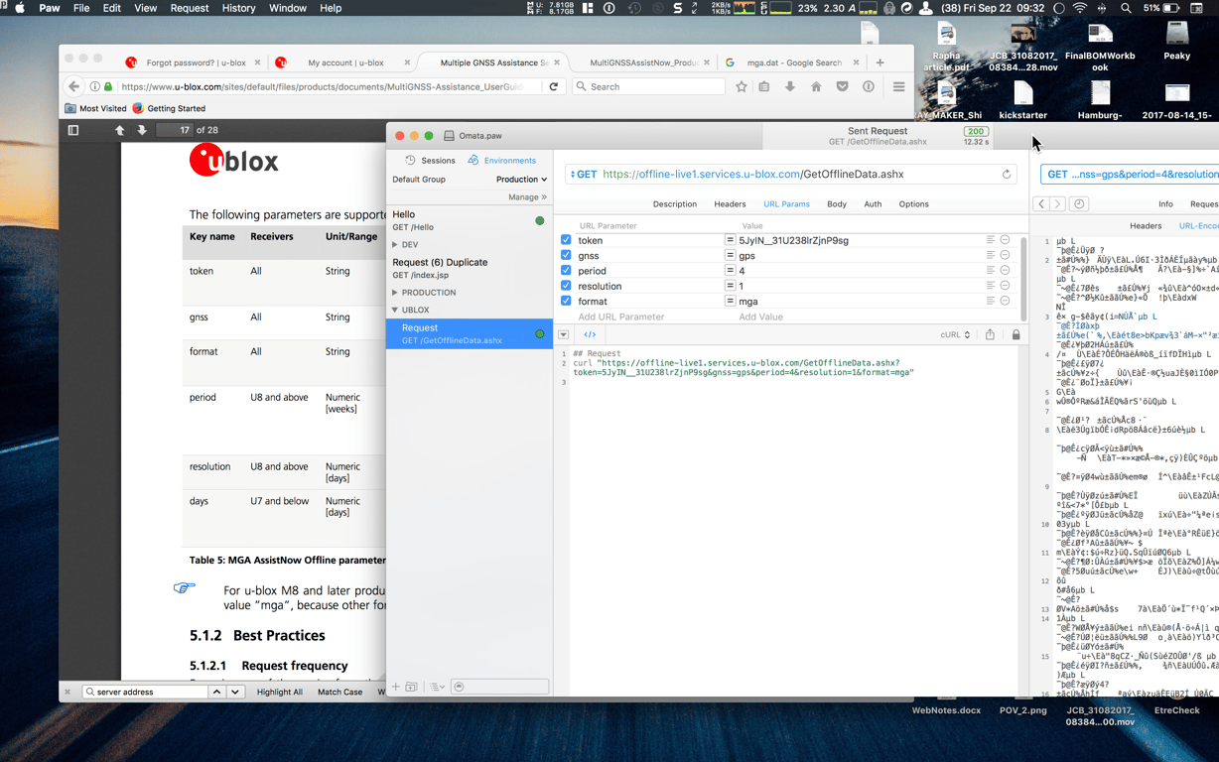
Task: Open text options for the resolution row
Action: tap(991, 286)
